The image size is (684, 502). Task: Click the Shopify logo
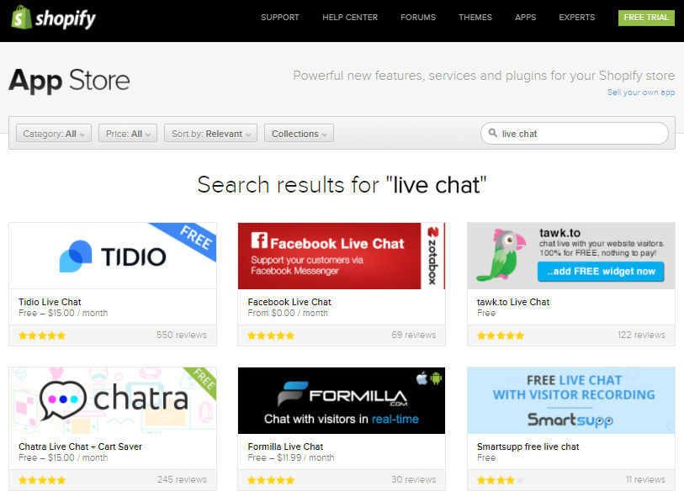coord(53,18)
